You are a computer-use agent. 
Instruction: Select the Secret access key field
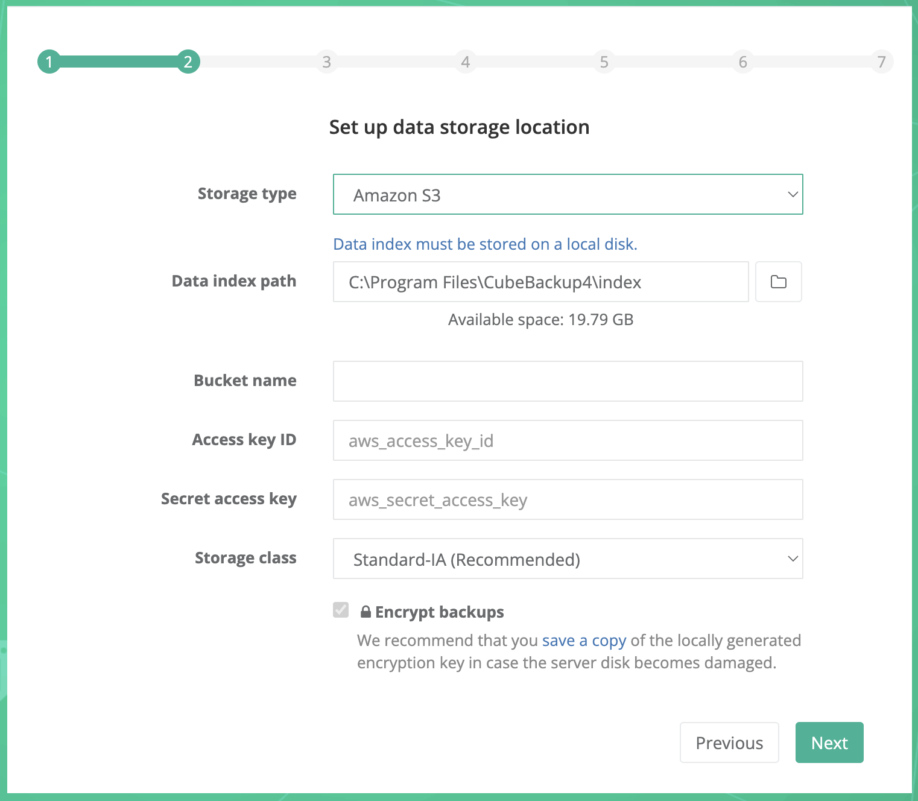(567, 499)
